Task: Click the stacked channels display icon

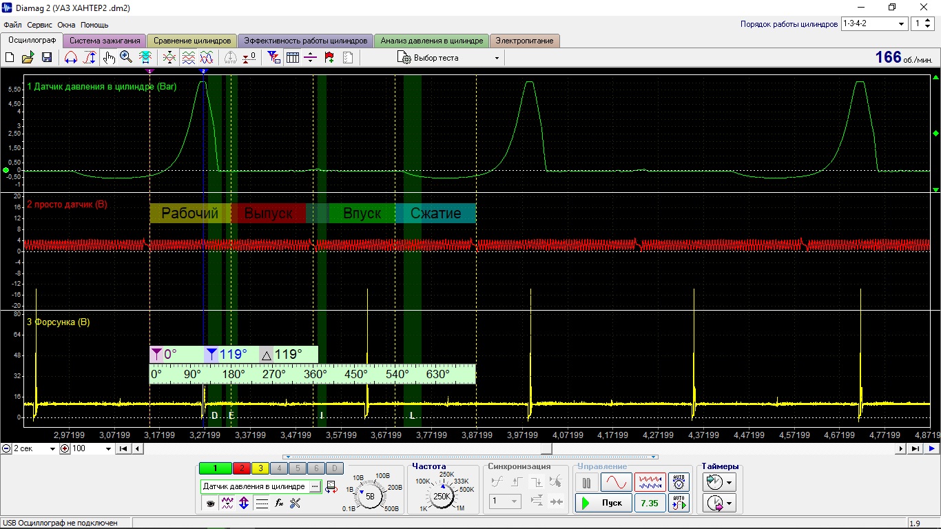Action: point(188,58)
